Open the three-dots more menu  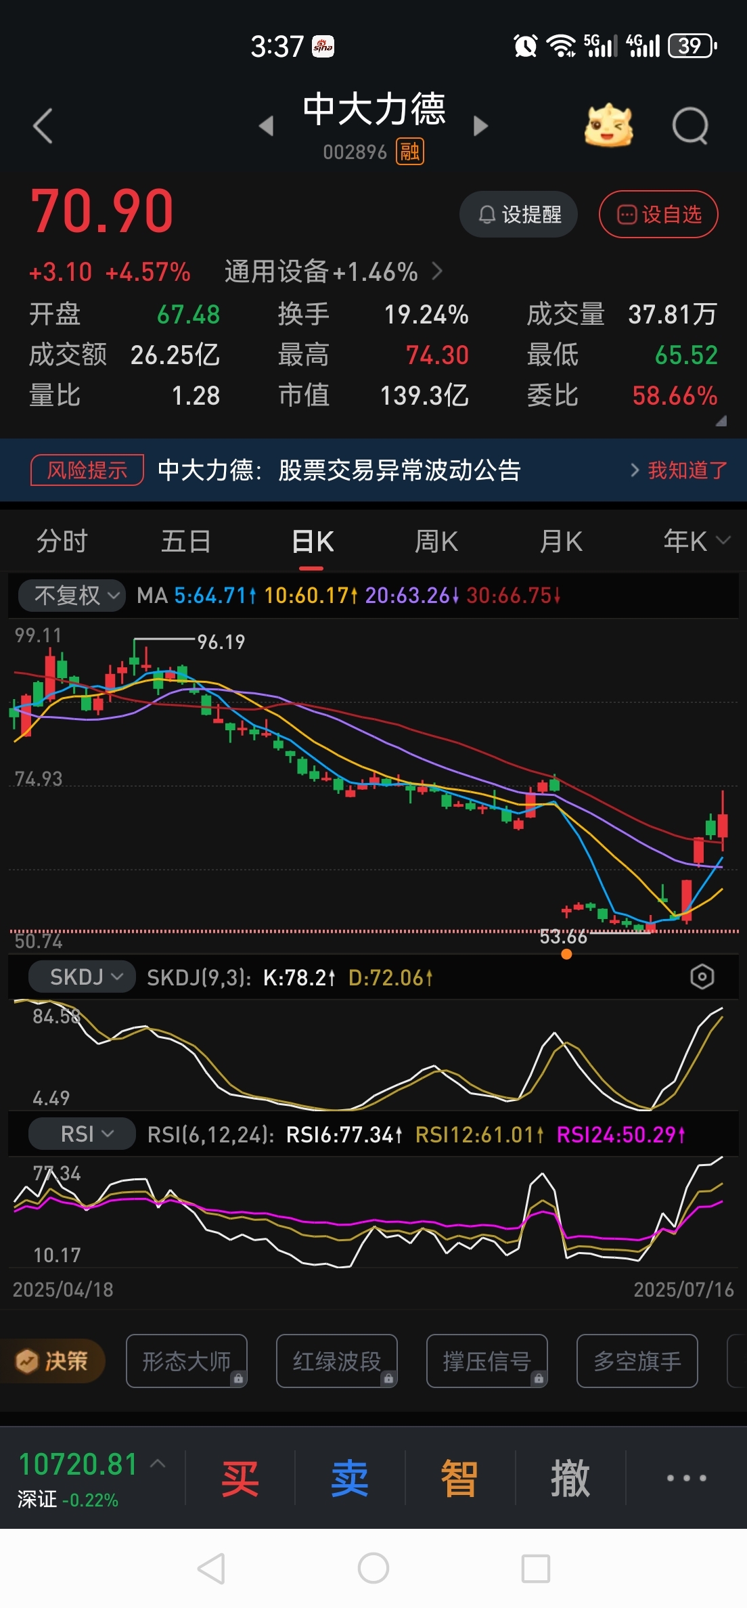687,1478
